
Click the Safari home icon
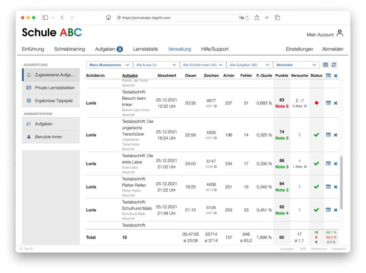pos(108,18)
